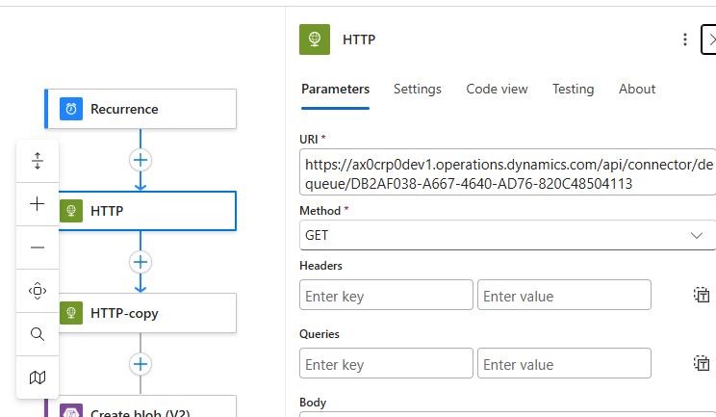Click the canvas zoom in plus icon

(x=38, y=204)
